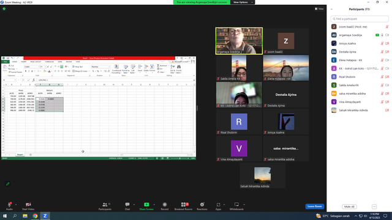Select Elena Hutapea - KK video tile
392x220 pixels.
(x=286, y=68)
